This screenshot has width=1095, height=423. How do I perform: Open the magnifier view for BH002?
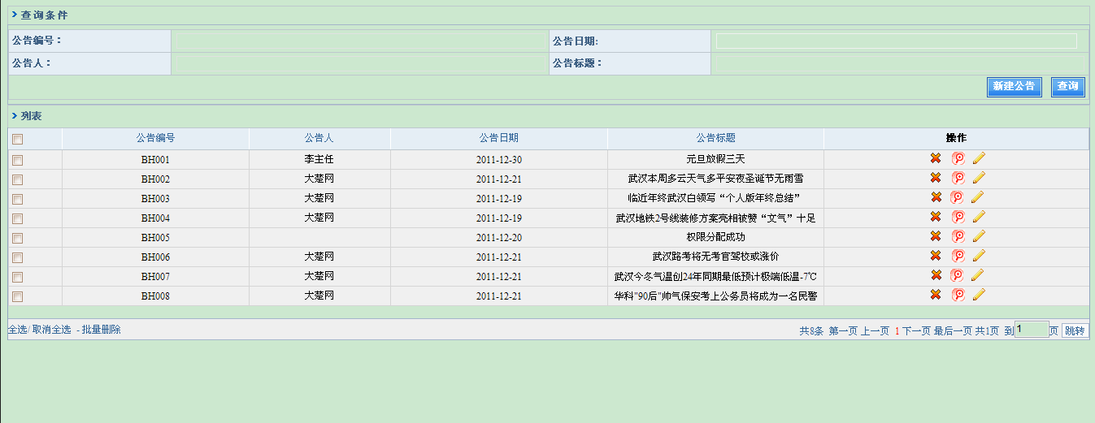click(x=958, y=178)
